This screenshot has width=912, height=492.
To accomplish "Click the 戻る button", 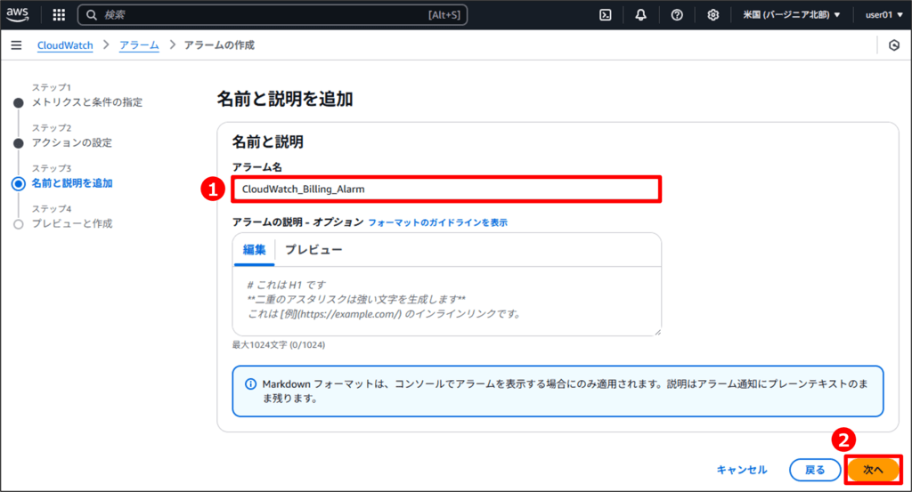I will [815, 470].
